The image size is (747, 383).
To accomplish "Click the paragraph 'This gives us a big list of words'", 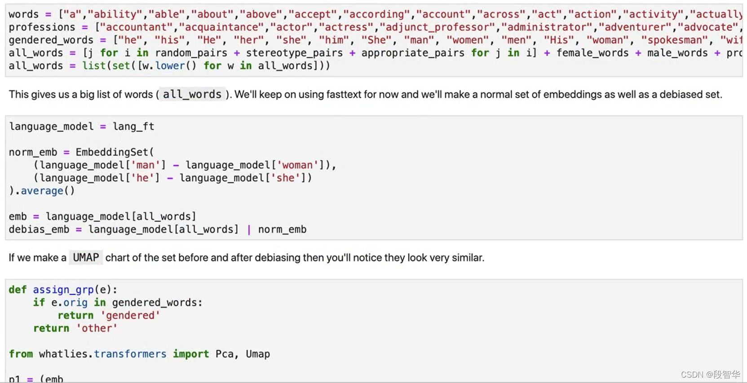I will tap(365, 95).
